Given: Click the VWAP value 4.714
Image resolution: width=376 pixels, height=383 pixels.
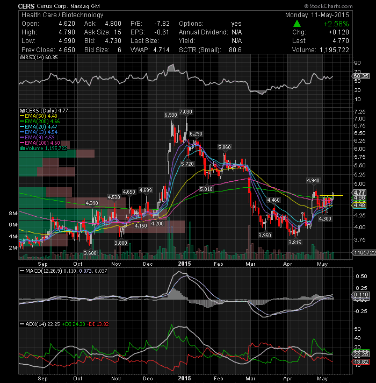Looking at the screenshot, I should [x=161, y=50].
